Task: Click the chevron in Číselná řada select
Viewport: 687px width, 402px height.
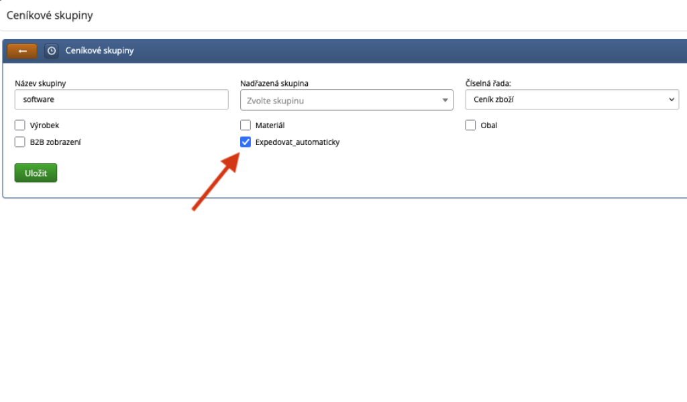Action: (672, 100)
